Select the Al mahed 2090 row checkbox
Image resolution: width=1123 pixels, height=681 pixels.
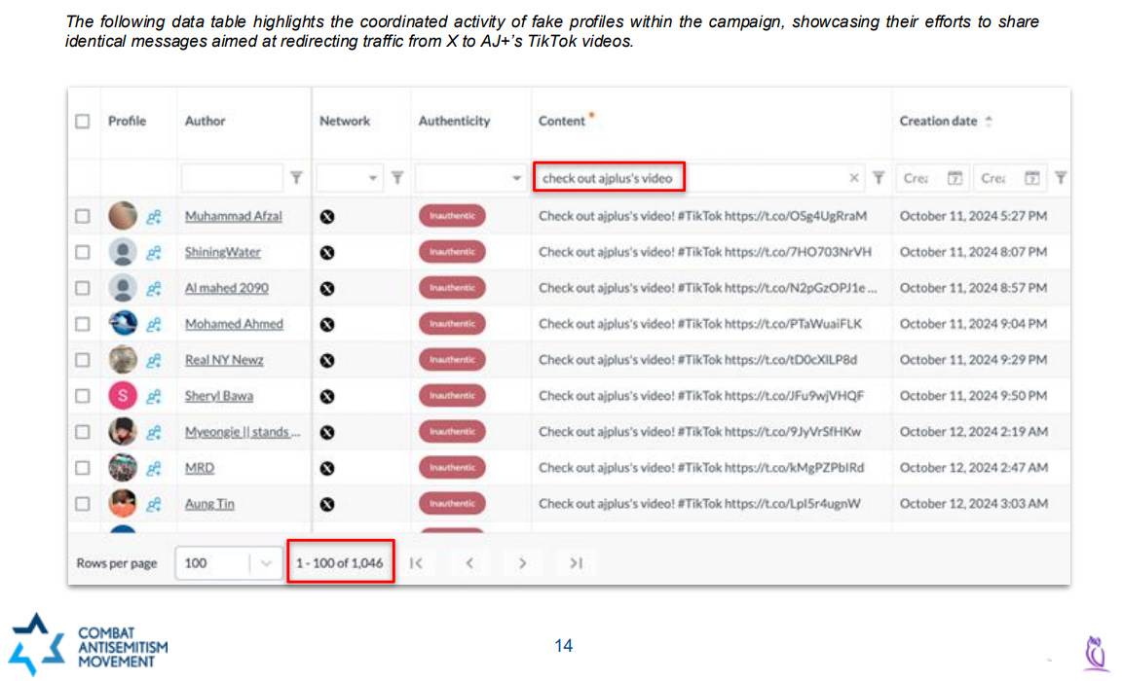click(83, 288)
